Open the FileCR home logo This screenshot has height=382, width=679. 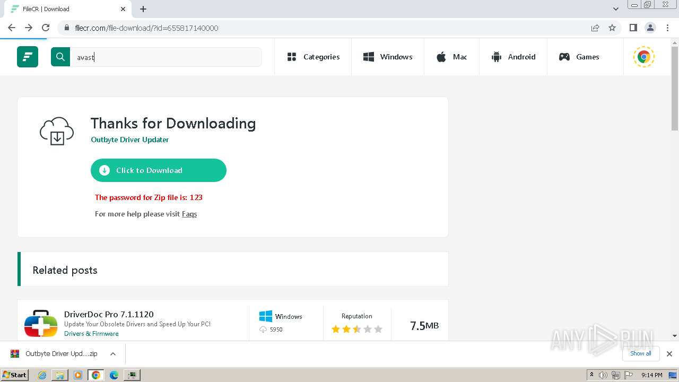tap(28, 57)
